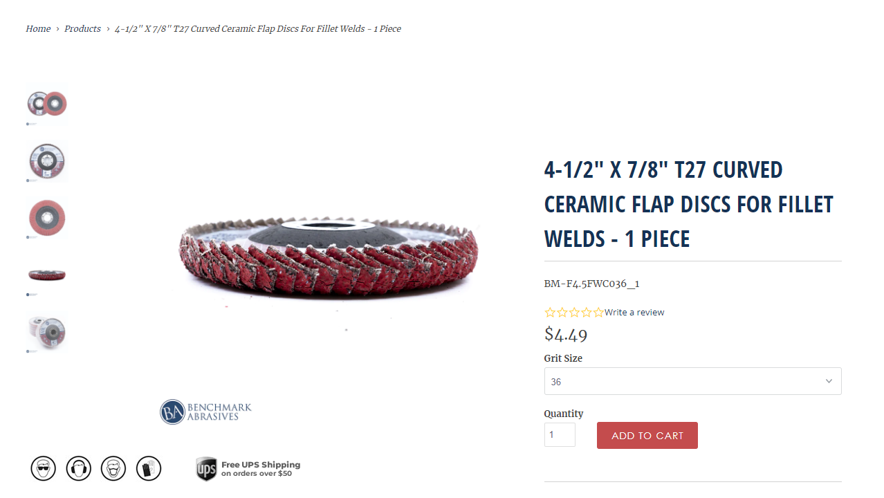The image size is (884, 498).
Task: Select the red flap disc face thumbnail
Action: click(47, 219)
